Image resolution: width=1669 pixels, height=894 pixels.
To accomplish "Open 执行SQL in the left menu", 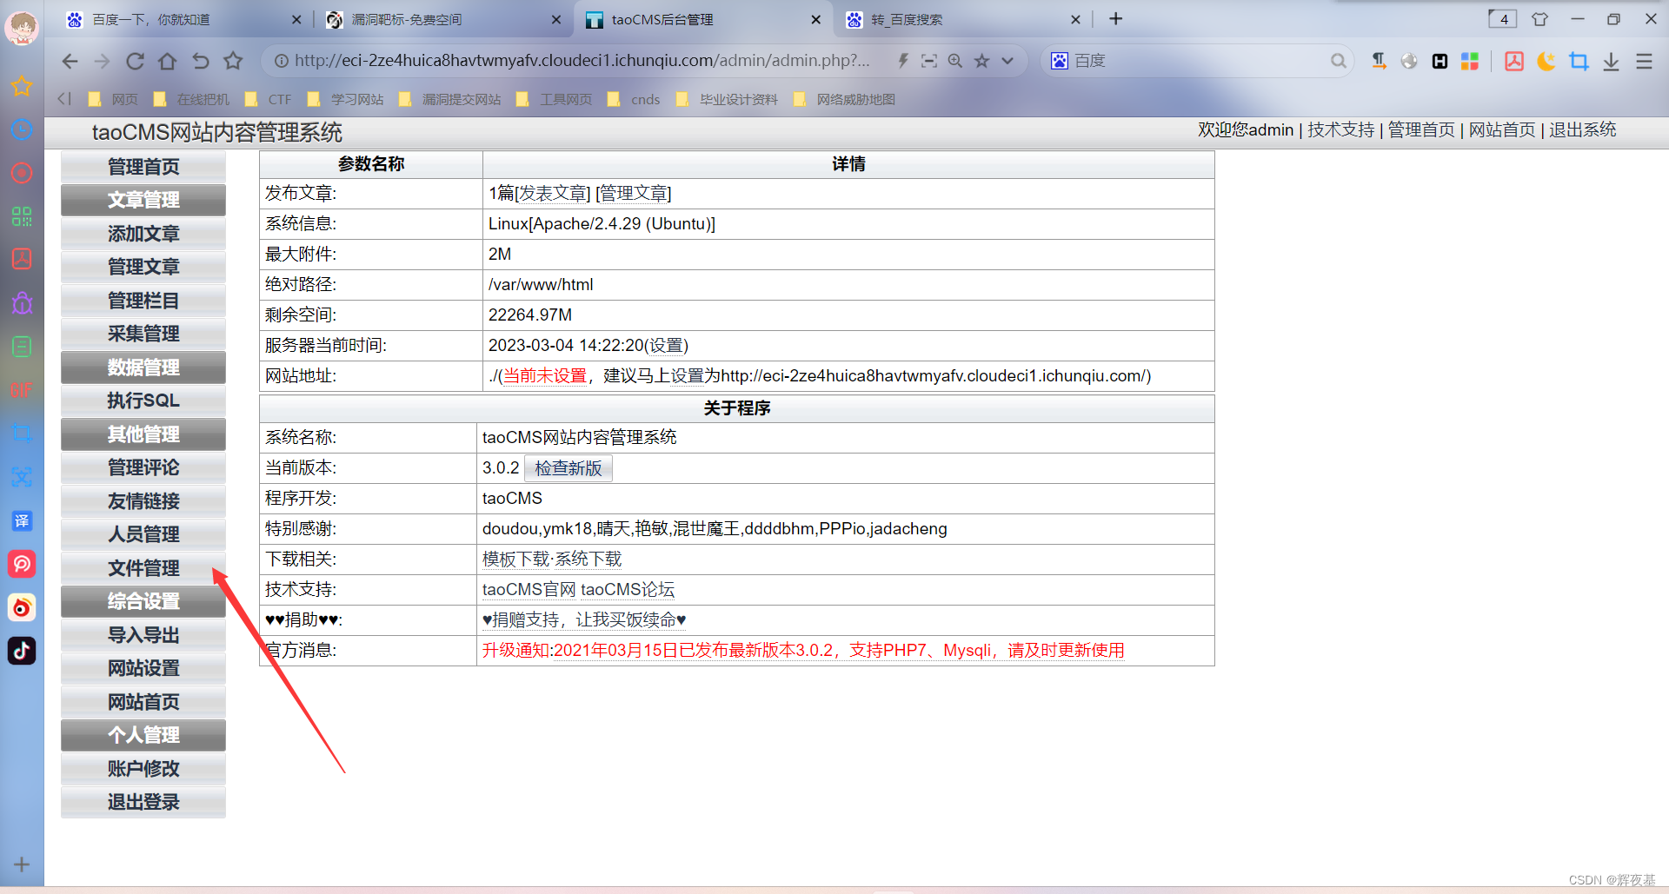I will [x=143, y=401].
